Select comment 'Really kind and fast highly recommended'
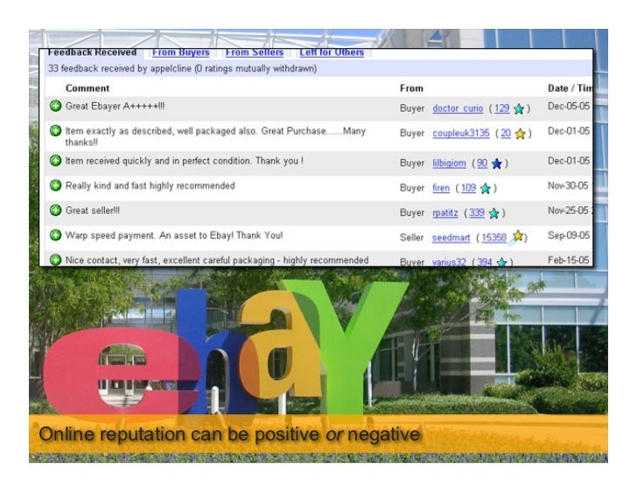 coord(150,185)
